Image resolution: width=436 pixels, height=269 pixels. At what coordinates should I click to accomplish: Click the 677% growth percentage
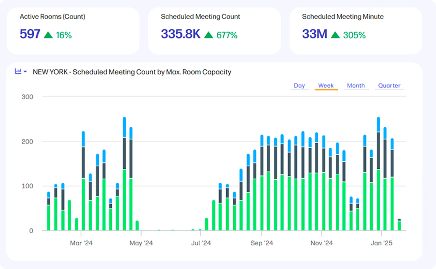[227, 35]
